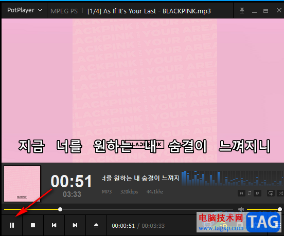Open the PotPlayer main menu dropdown
This screenshot has height=236, width=284.
(x=25, y=10)
